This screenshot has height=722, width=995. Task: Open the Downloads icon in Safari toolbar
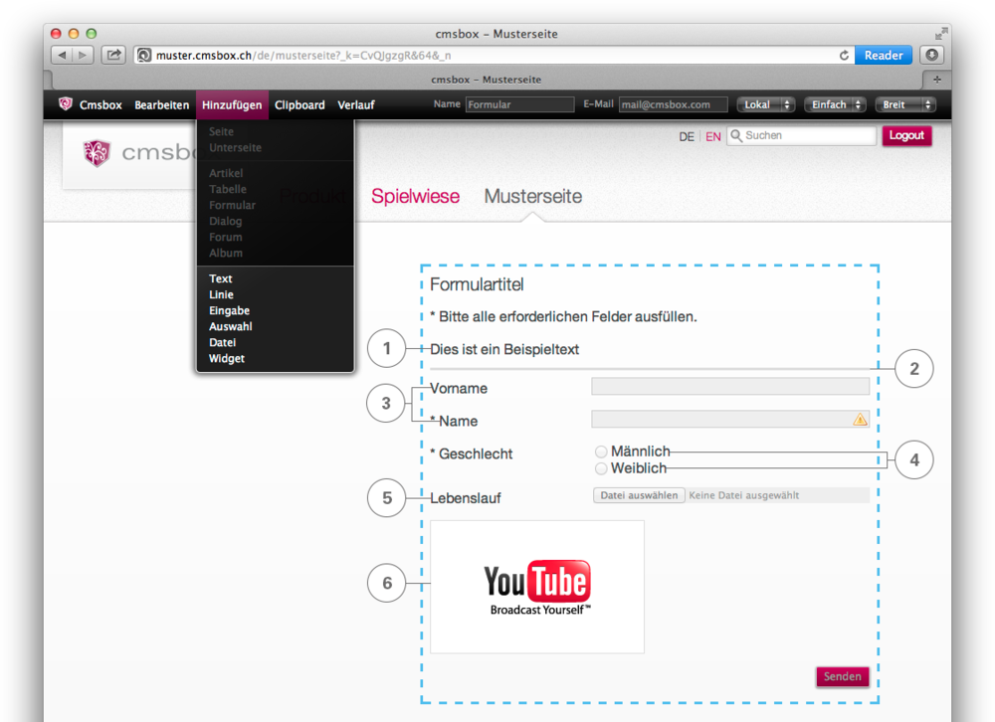click(931, 56)
